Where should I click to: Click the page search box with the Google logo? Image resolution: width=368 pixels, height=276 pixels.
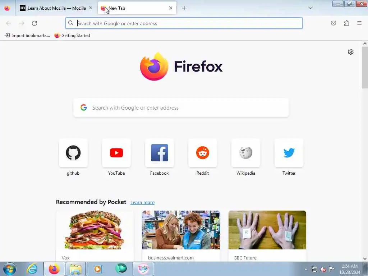pyautogui.click(x=181, y=108)
